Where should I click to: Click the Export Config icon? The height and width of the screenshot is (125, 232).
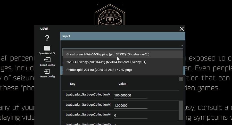click(x=47, y=60)
